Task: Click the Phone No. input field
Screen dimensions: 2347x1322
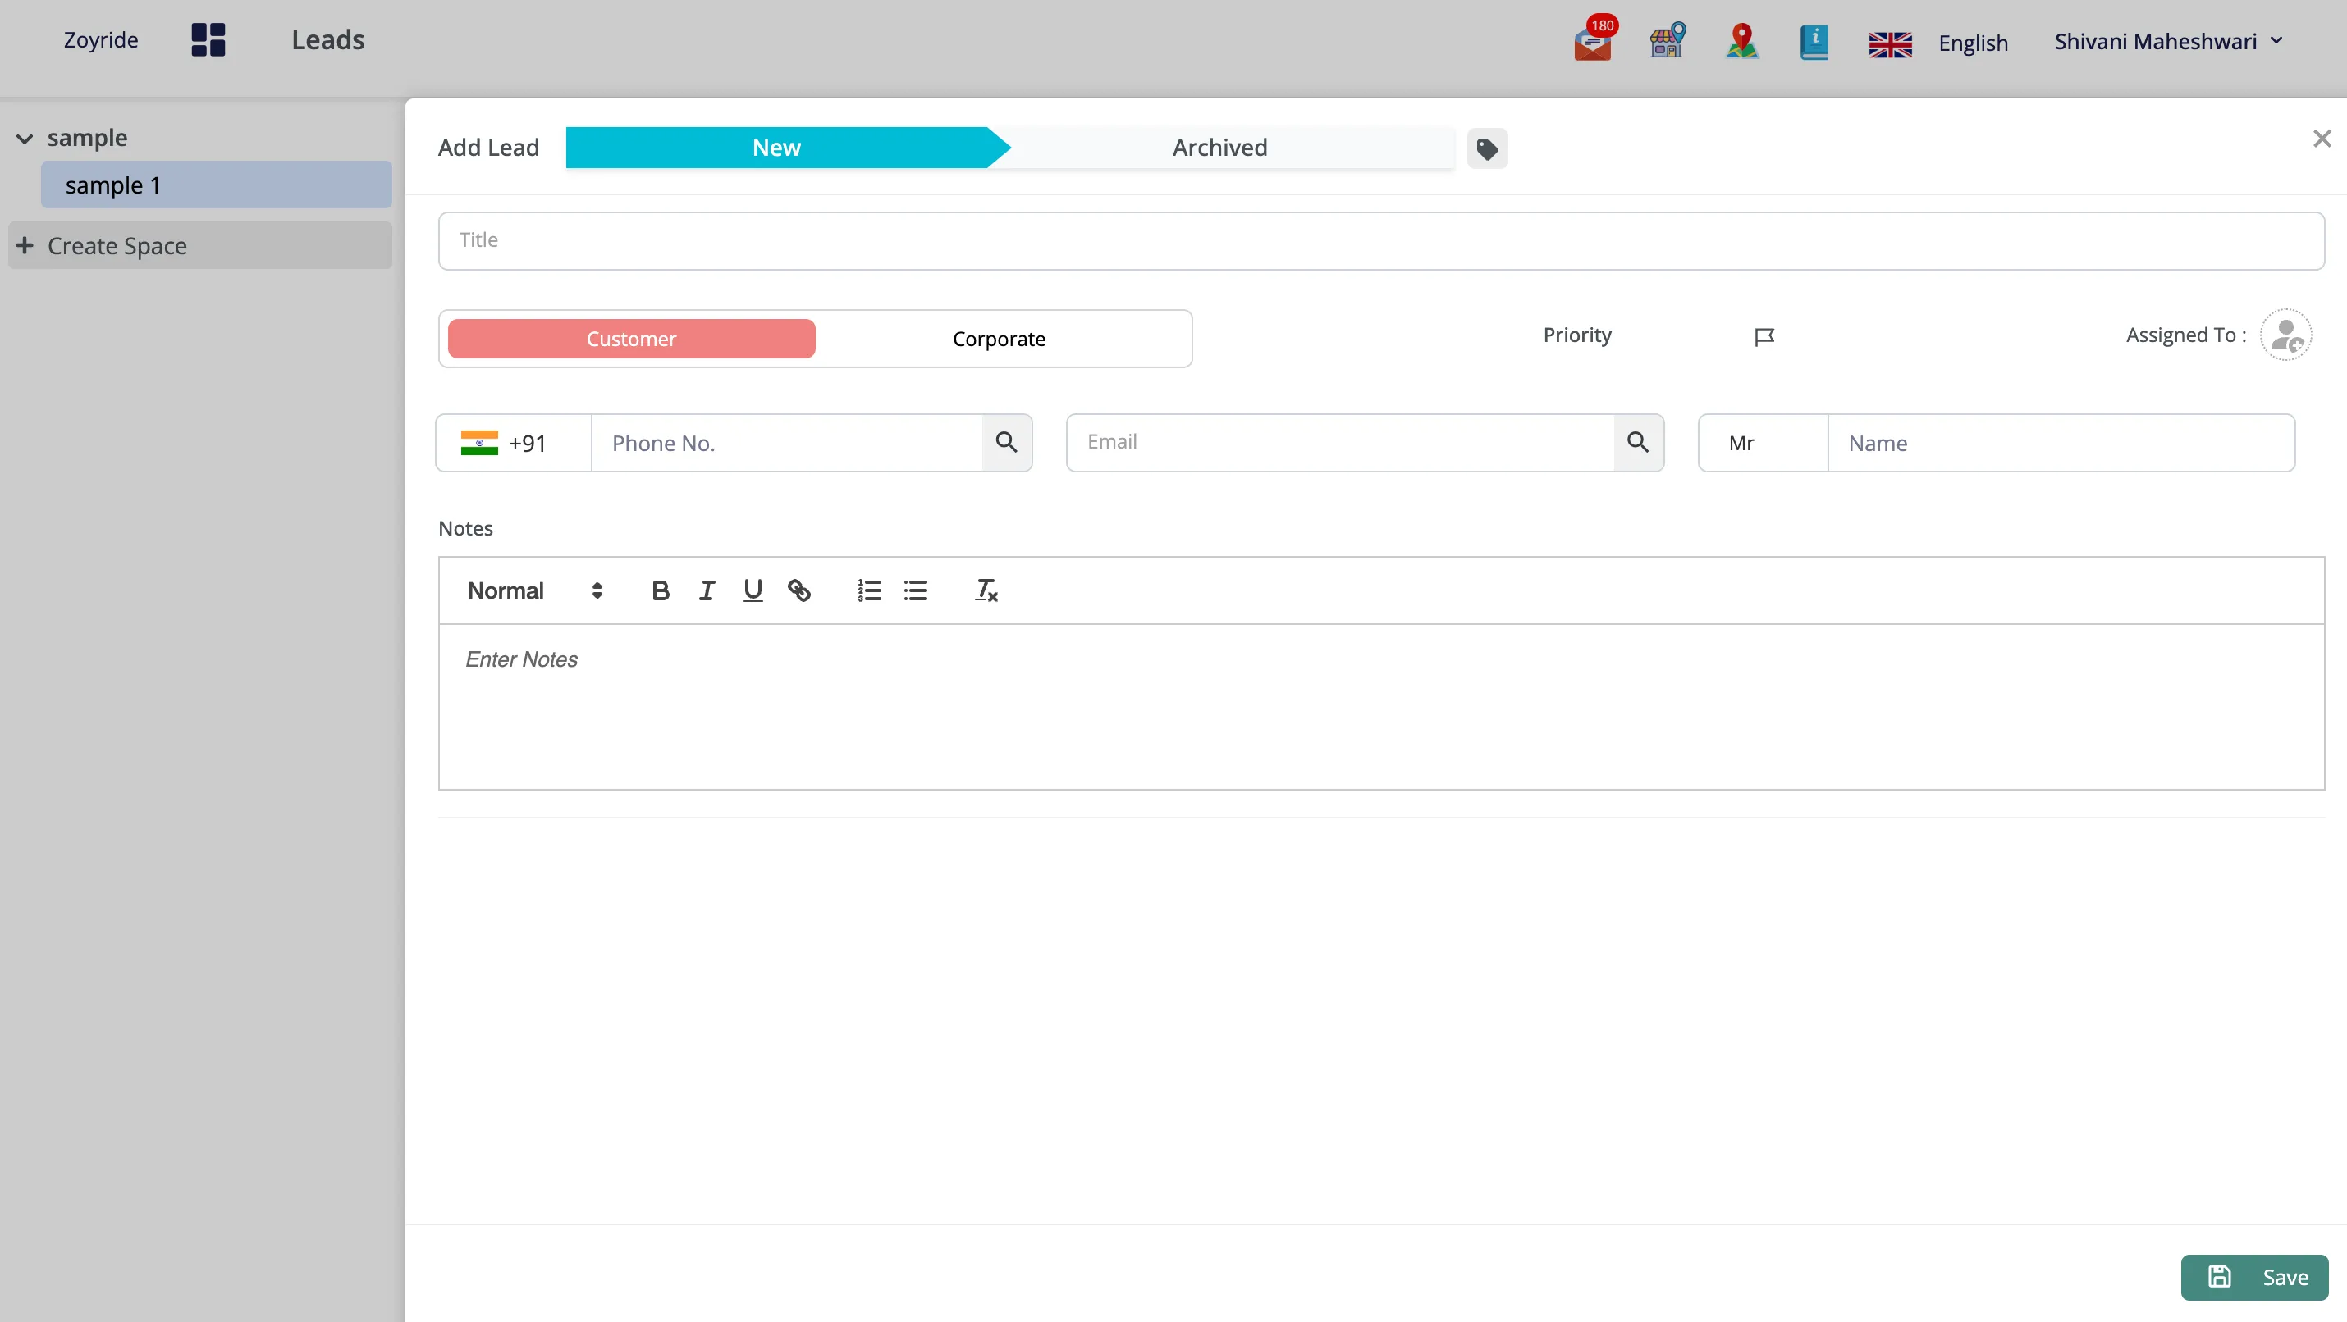Action: point(787,443)
